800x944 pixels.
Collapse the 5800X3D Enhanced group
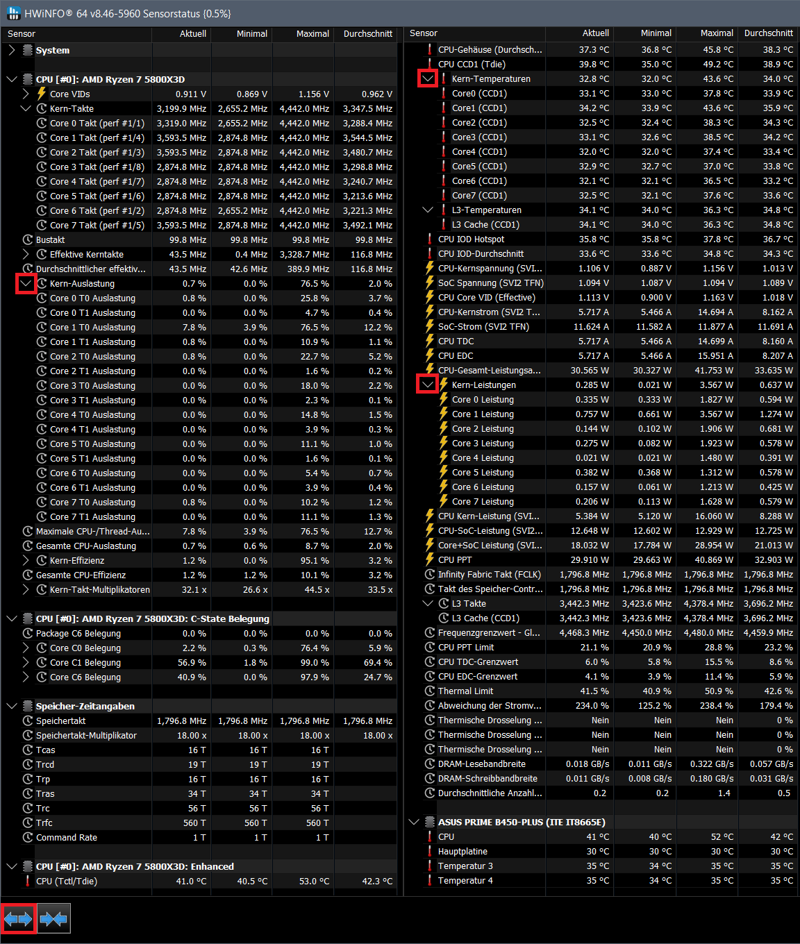12,866
